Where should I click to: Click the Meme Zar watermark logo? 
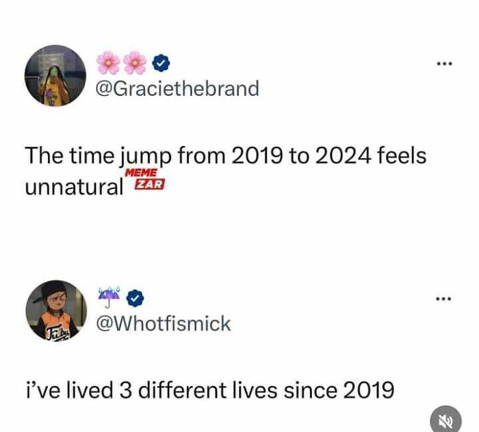(x=145, y=181)
